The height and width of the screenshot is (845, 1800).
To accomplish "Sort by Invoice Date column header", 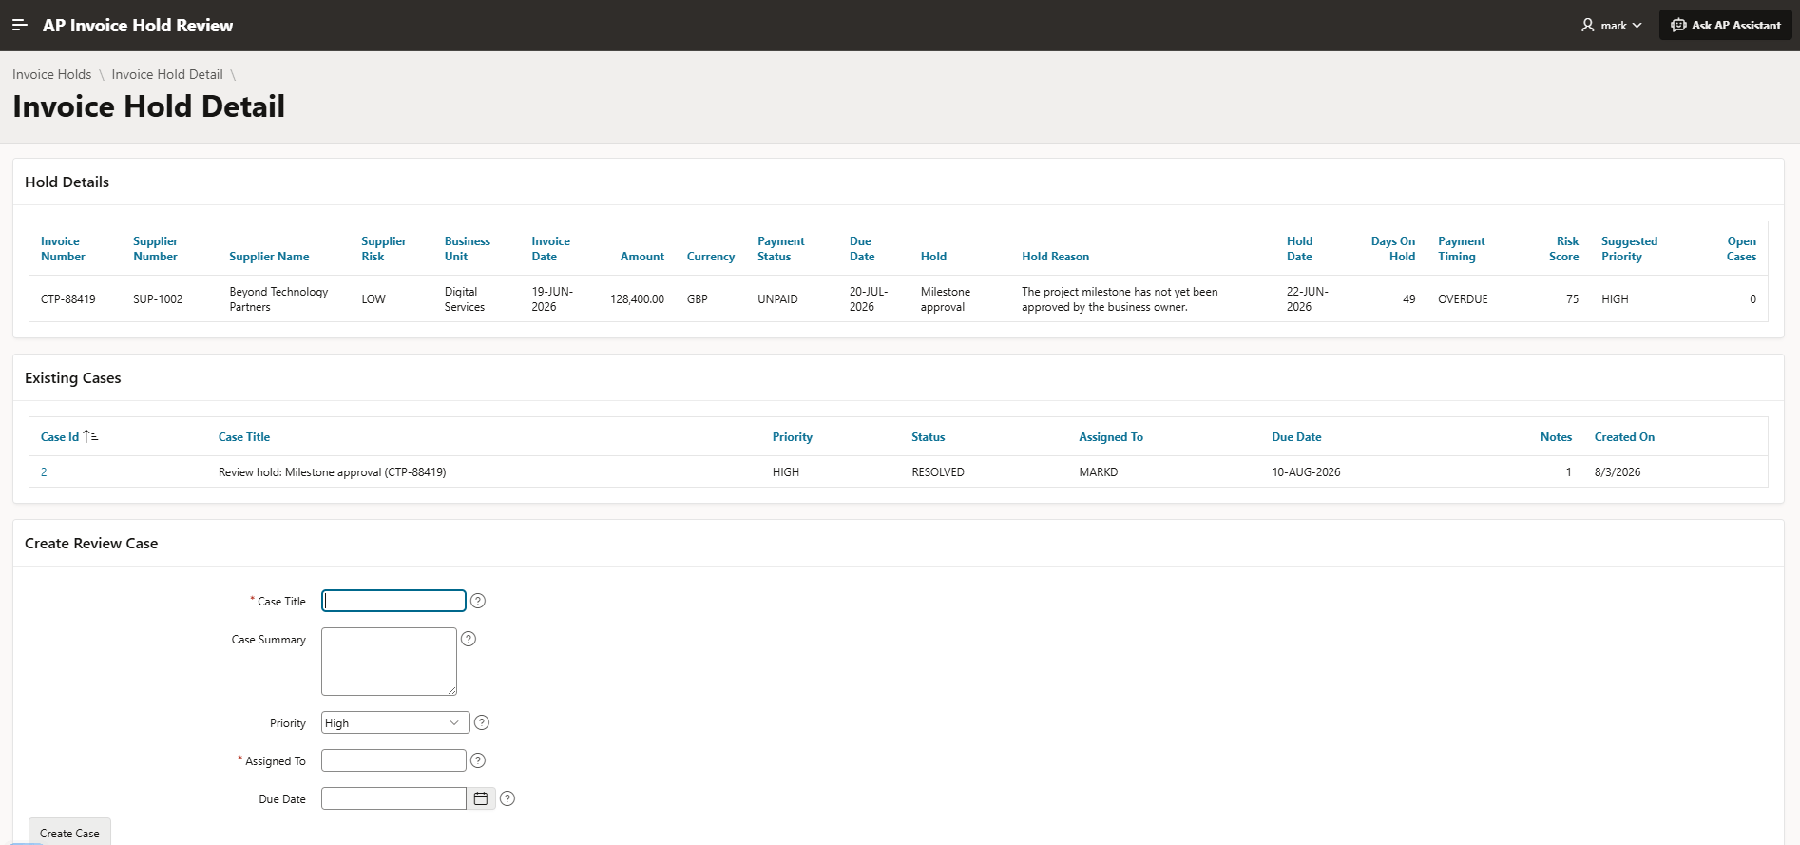I will (x=551, y=249).
